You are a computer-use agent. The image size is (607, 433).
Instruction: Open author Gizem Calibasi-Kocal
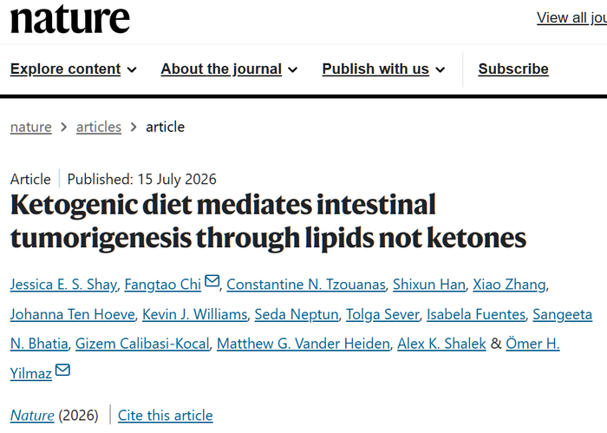coord(142,344)
